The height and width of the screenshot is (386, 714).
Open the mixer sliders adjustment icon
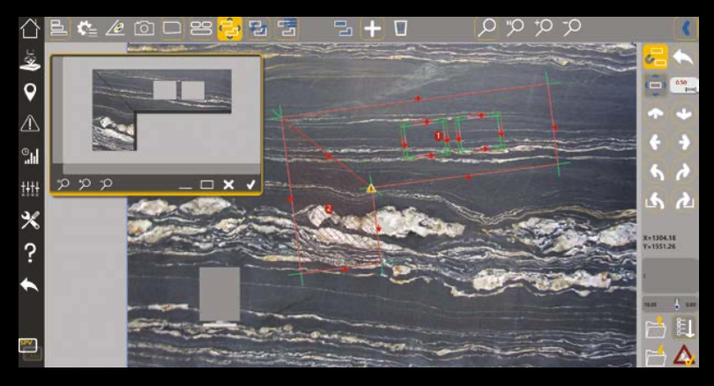click(x=30, y=189)
